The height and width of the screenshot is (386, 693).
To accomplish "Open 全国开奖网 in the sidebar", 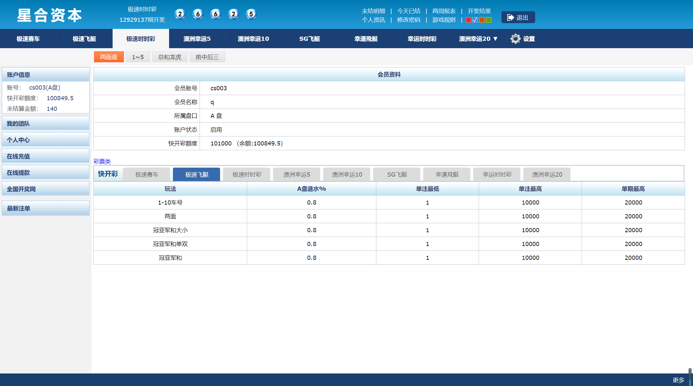I will coord(46,189).
